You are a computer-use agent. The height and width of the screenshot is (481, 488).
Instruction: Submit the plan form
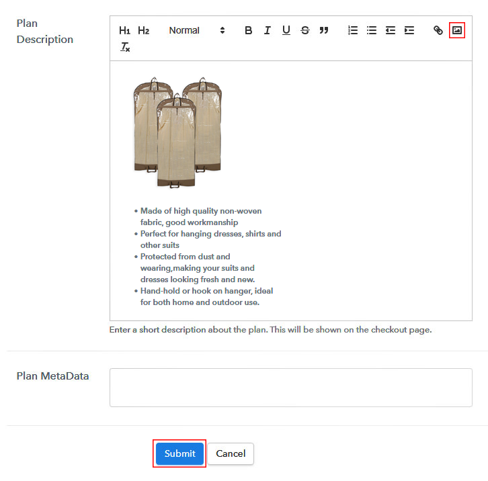(179, 453)
